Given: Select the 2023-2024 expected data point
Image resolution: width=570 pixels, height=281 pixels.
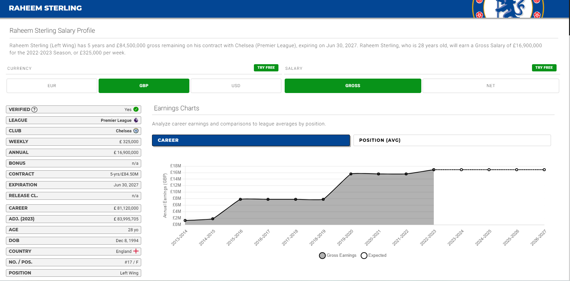Looking at the screenshot, I should click(461, 170).
